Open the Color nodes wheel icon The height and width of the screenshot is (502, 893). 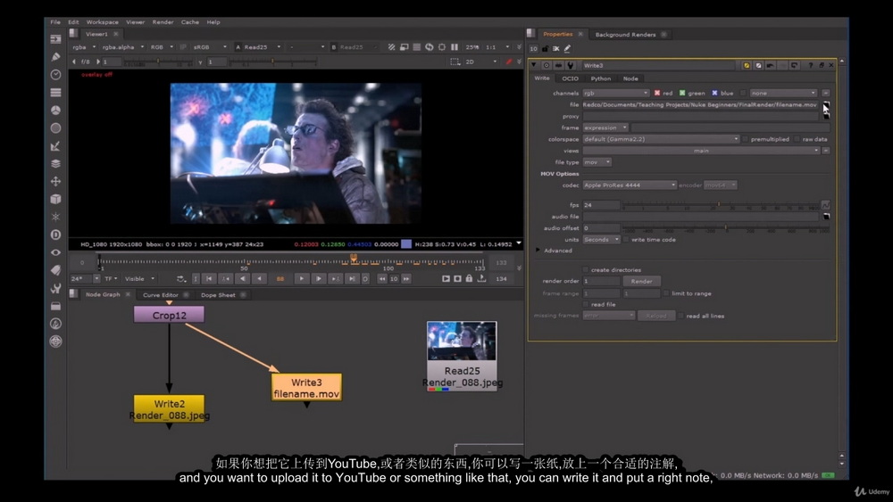click(x=55, y=111)
